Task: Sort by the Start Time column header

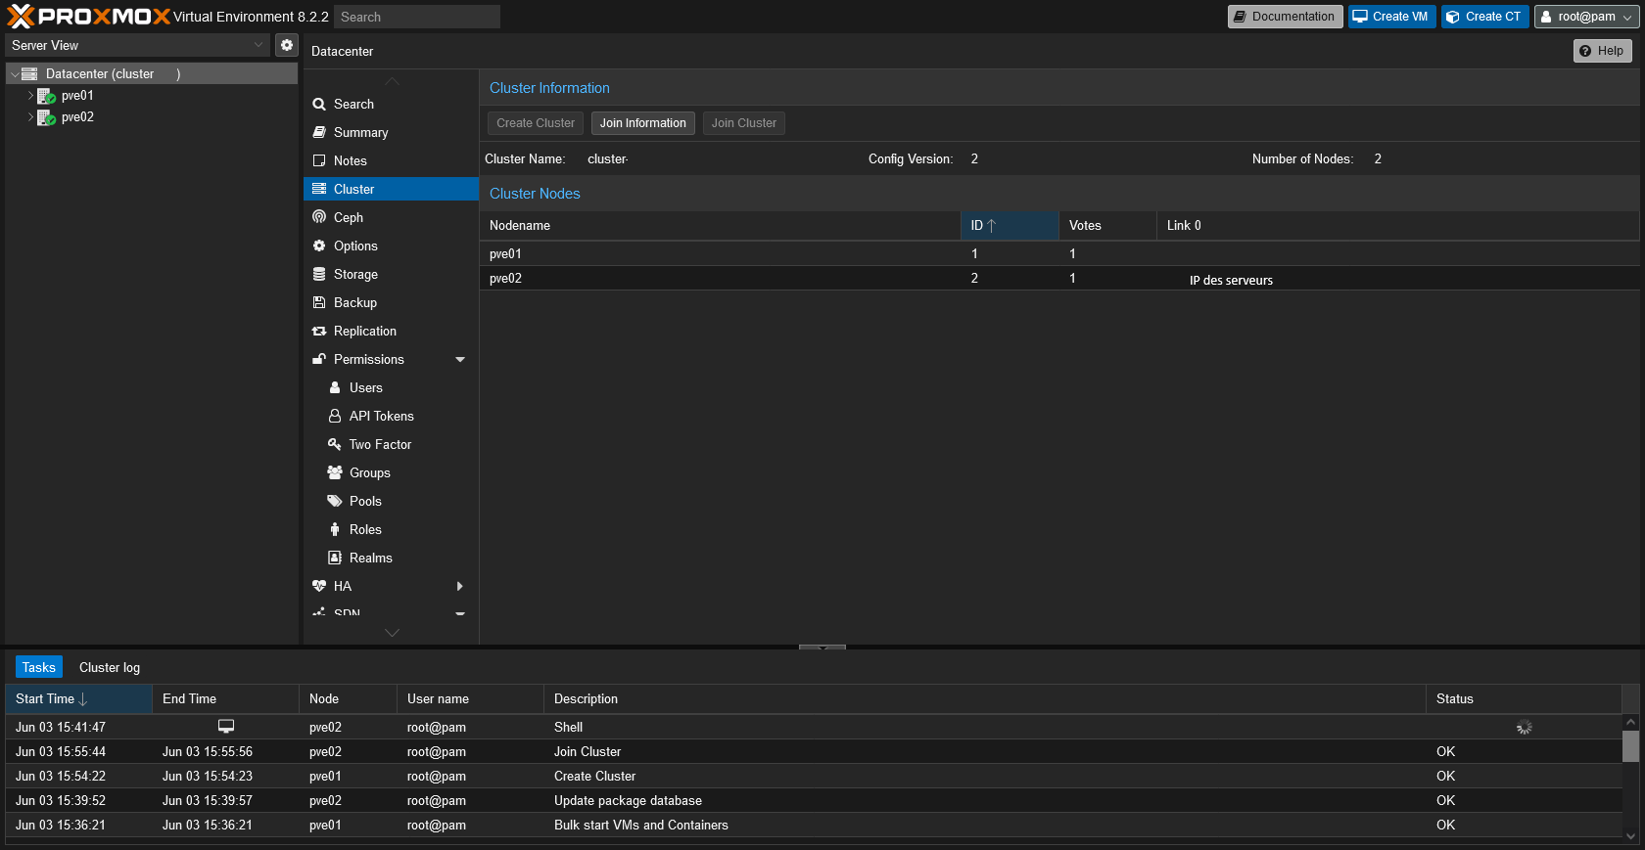Action: 45,698
